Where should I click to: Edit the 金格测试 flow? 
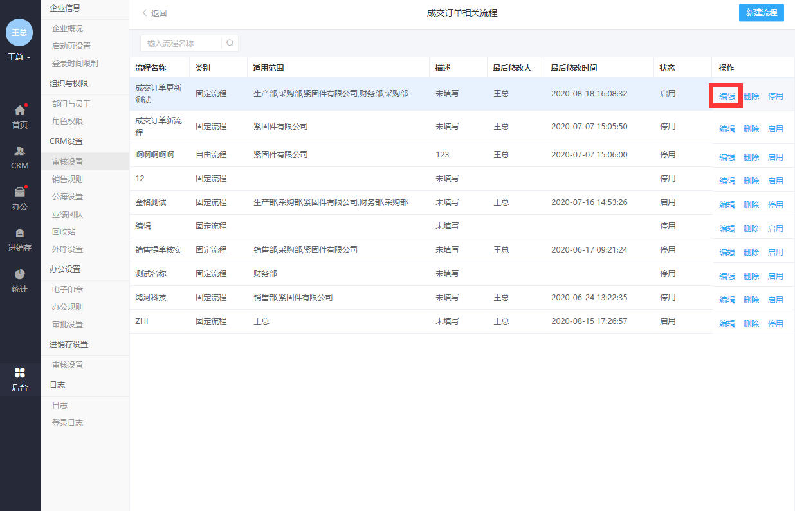point(727,205)
